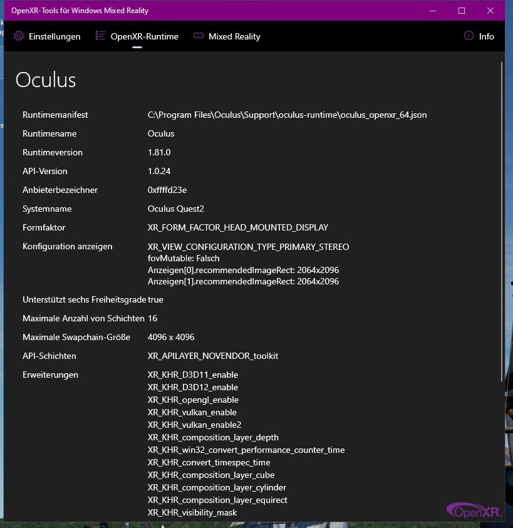Viewport: 513px width, 528px height.
Task: Select XR_KHR_win32_convert_performance_counter_time extension
Action: click(x=246, y=450)
